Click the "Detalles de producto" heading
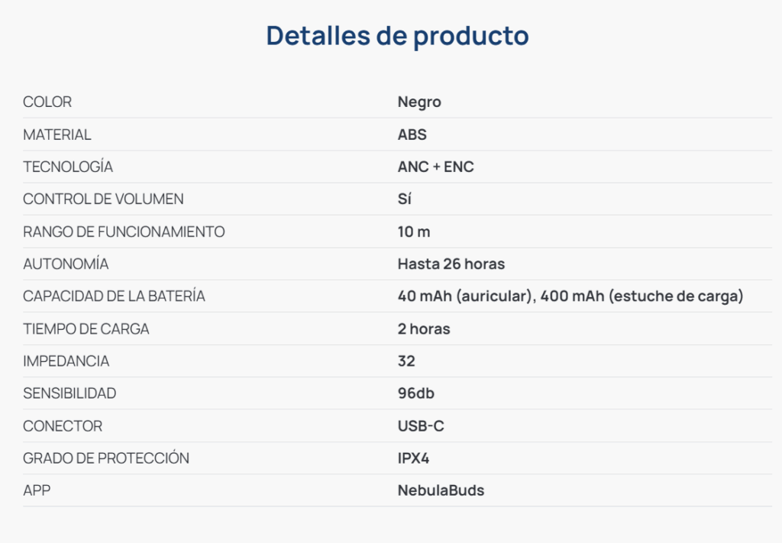This screenshot has height=543, width=782. (397, 36)
